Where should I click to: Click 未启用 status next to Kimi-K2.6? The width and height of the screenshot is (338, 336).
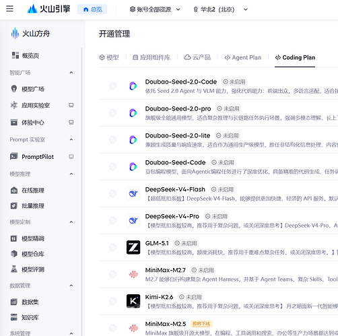191,297
